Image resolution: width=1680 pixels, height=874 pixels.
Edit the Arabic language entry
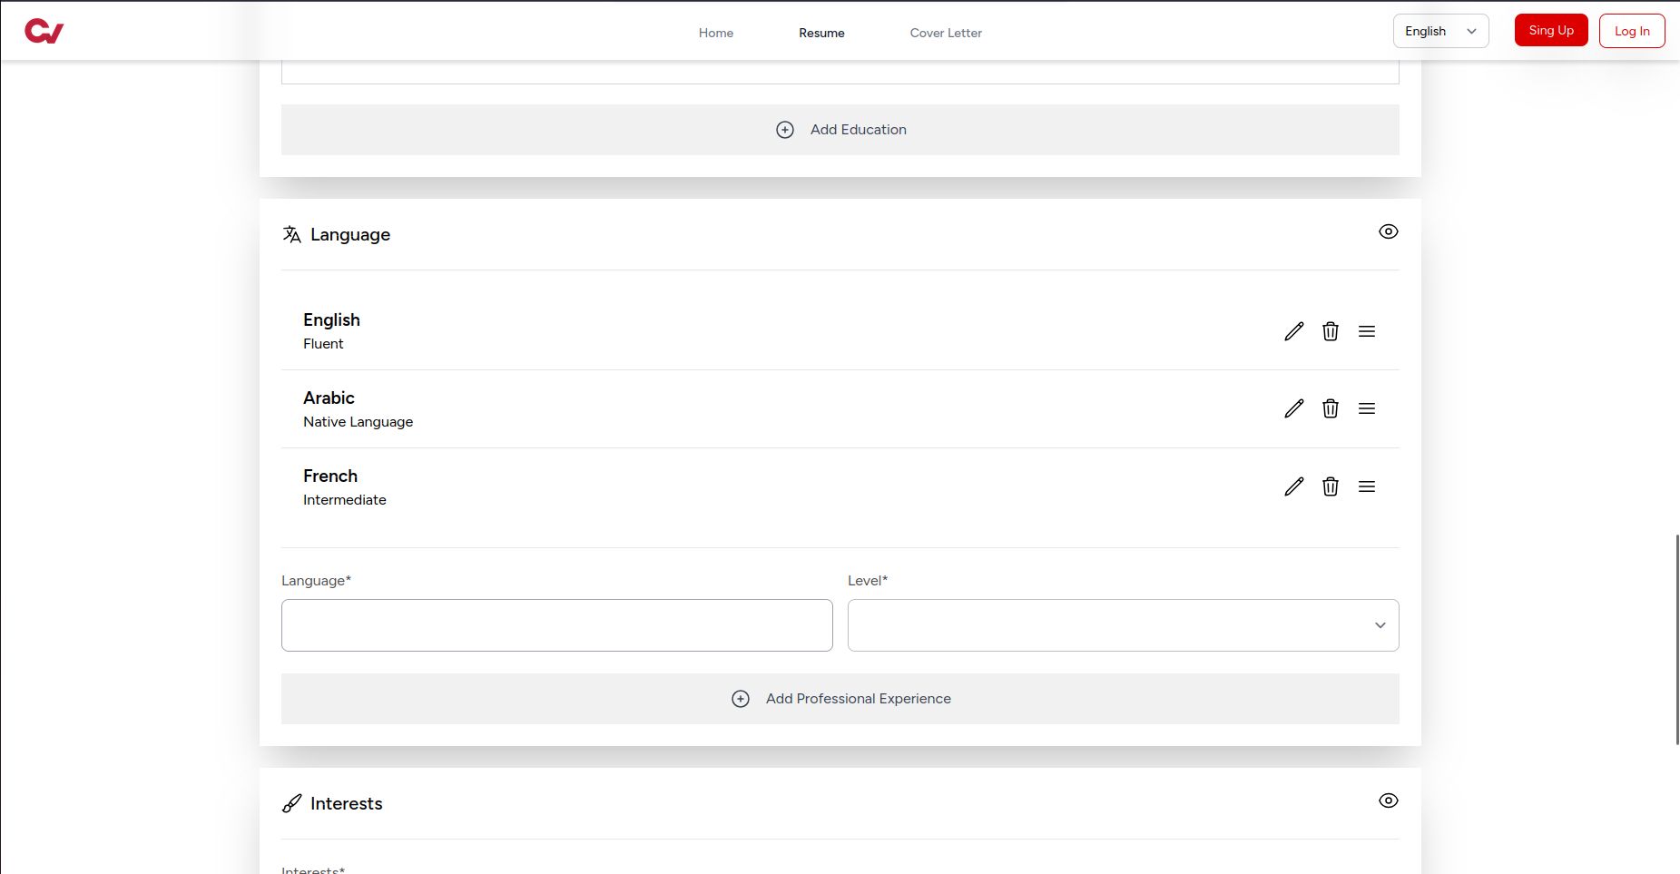point(1294,408)
